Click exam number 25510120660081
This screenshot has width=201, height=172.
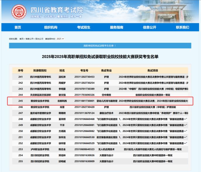[x=84, y=125]
